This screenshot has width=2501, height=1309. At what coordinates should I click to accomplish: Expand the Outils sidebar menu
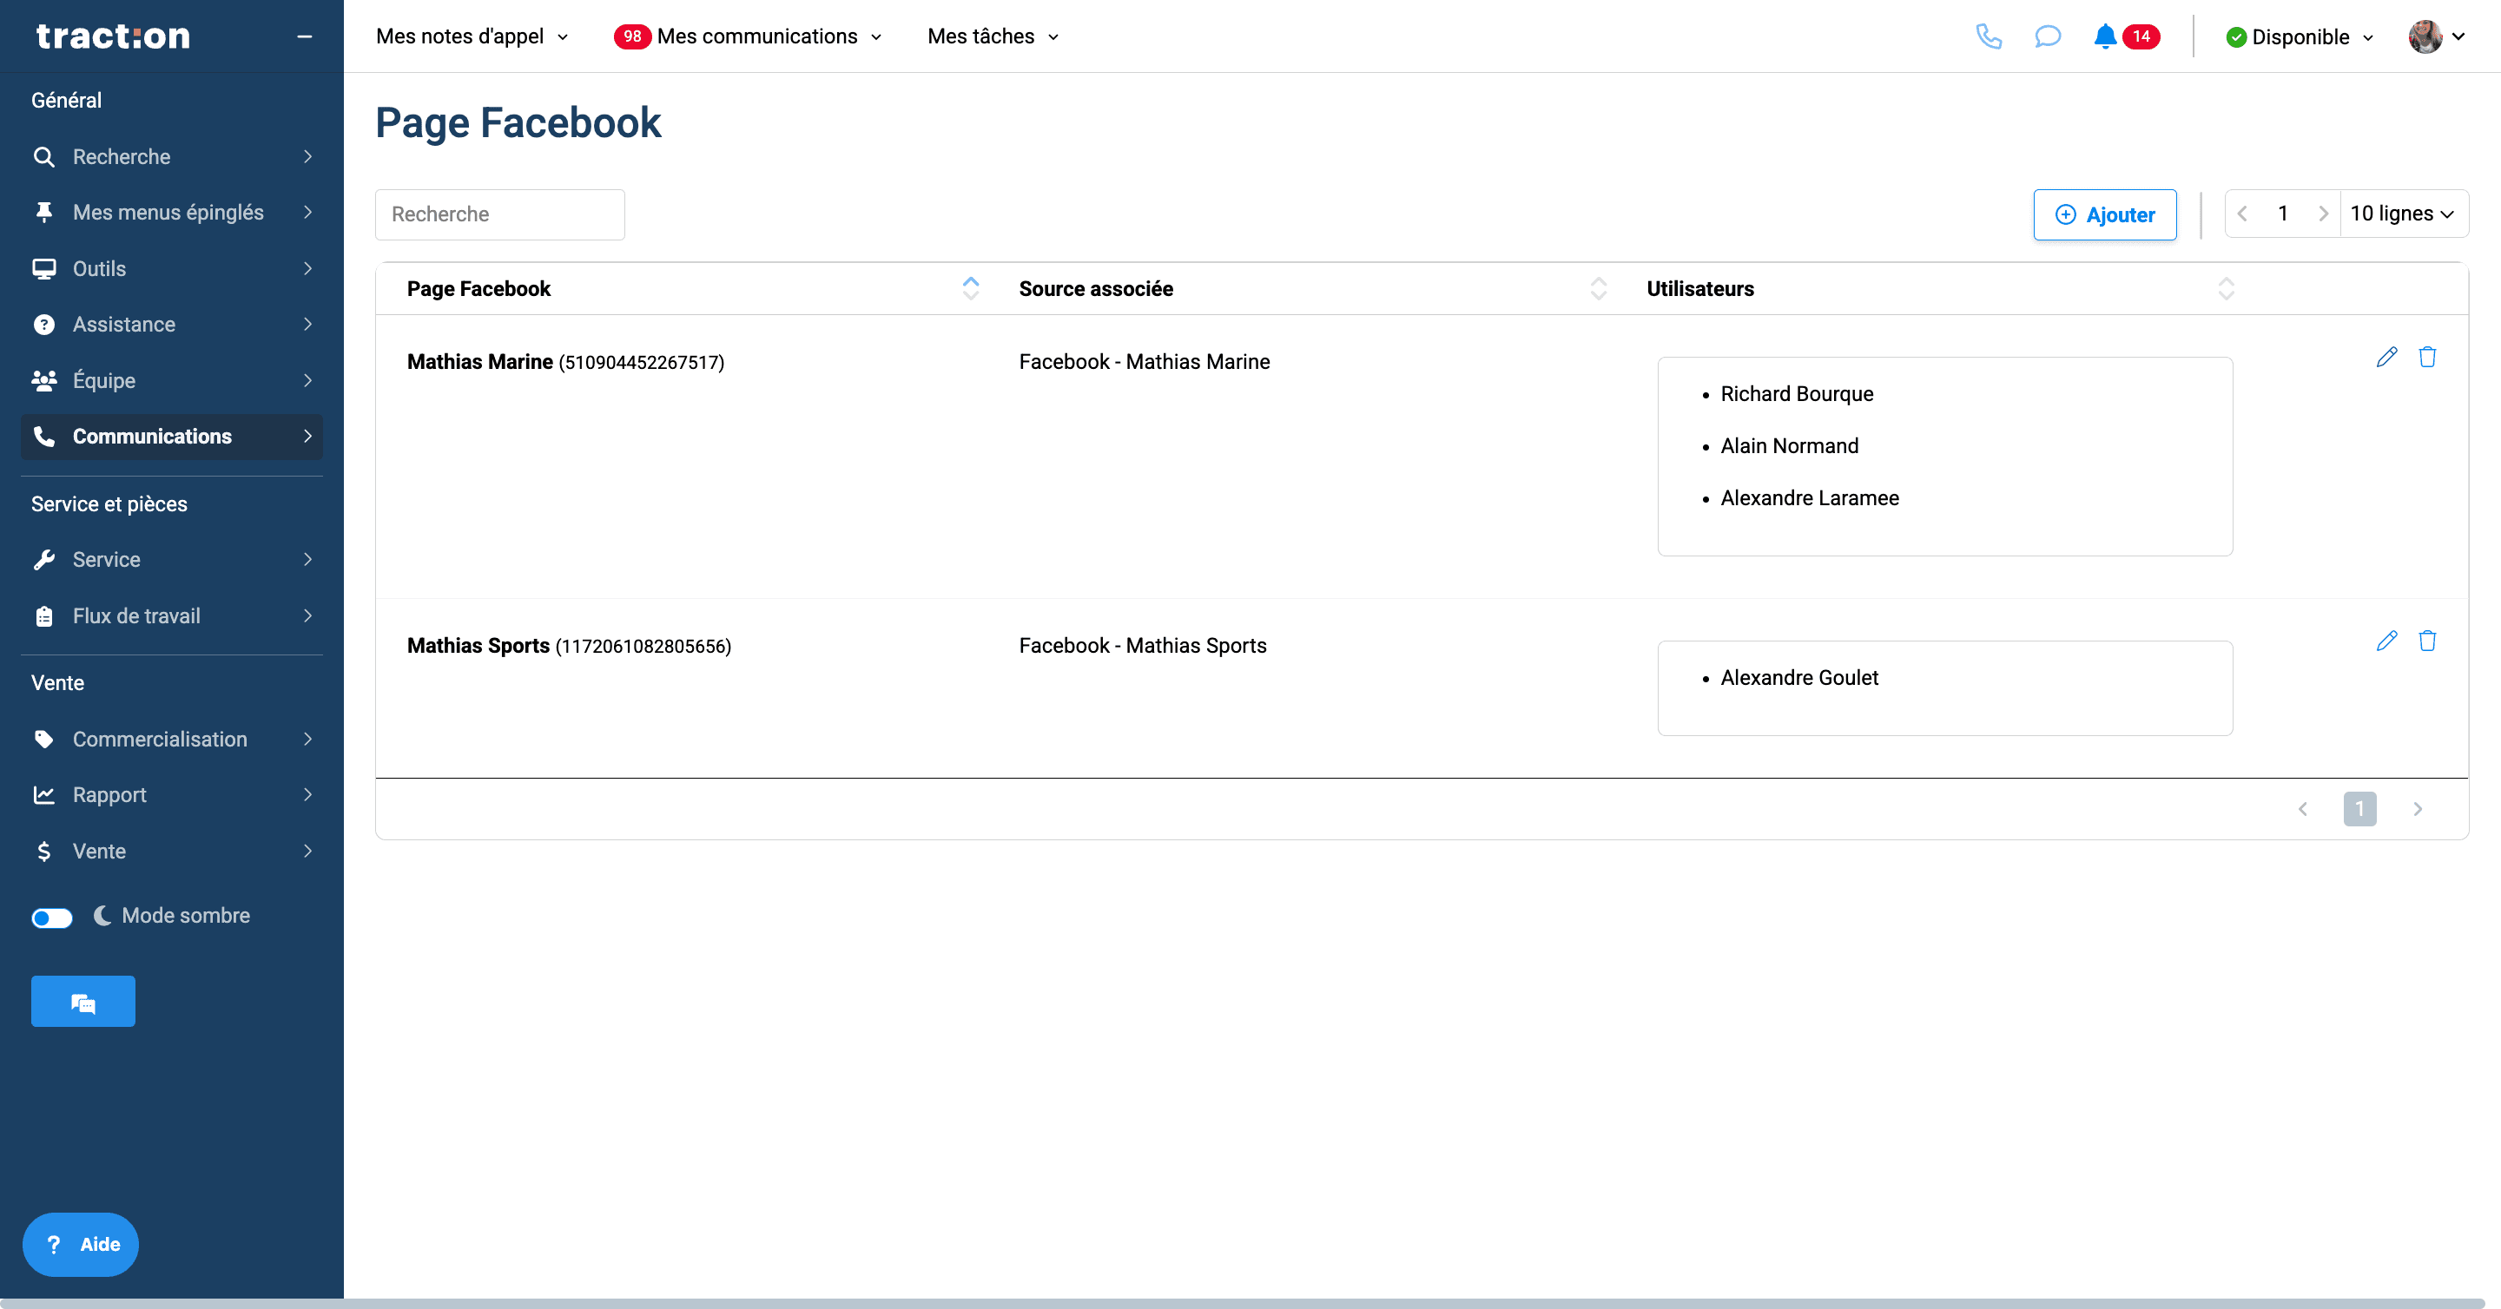point(172,269)
